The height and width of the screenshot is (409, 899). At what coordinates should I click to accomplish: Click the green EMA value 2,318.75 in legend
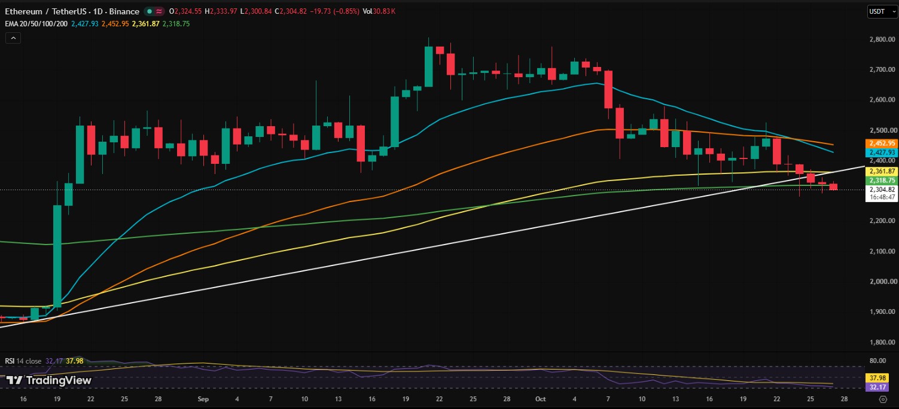tap(176, 24)
